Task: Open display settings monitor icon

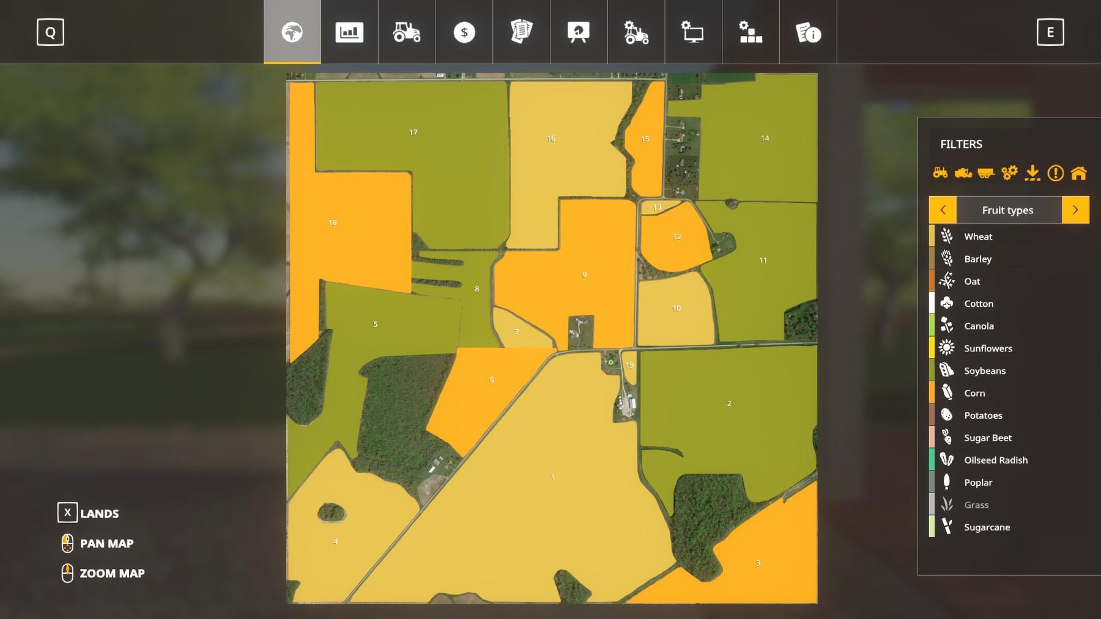Action: tap(693, 32)
